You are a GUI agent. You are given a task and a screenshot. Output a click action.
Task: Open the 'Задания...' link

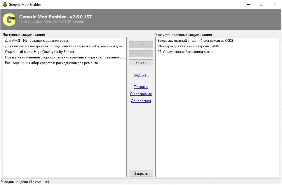click(141, 75)
